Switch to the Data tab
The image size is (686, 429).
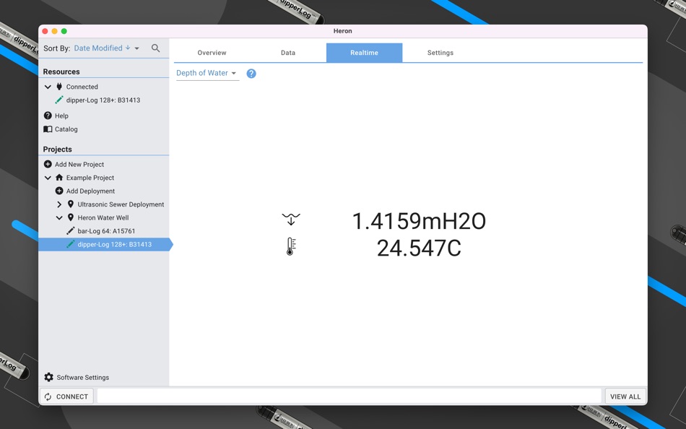point(288,53)
